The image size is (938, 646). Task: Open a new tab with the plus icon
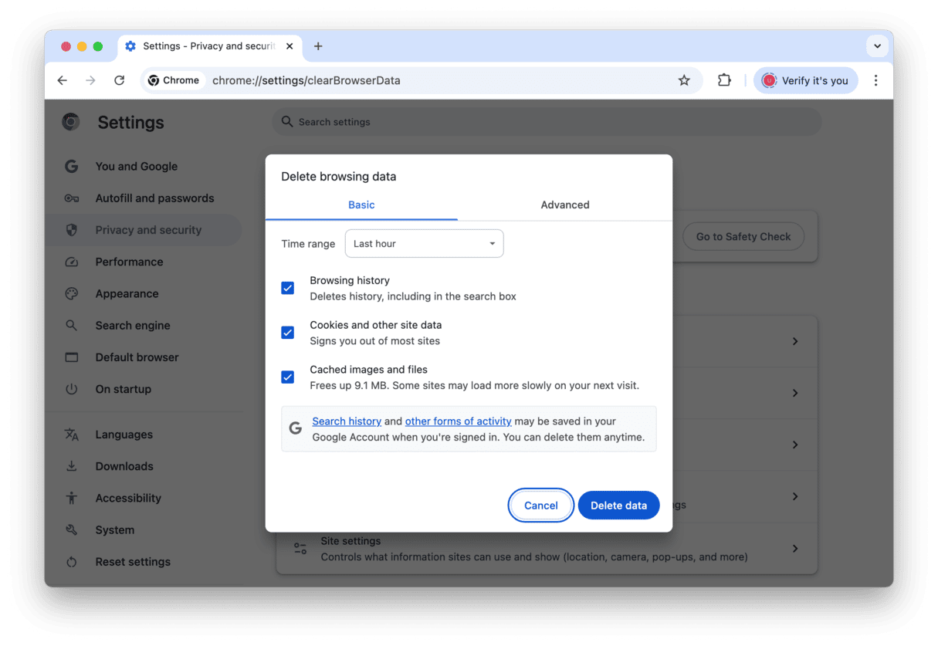(318, 46)
